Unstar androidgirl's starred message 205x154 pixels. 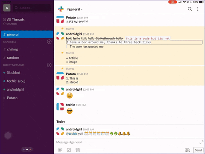[x=62, y=29]
